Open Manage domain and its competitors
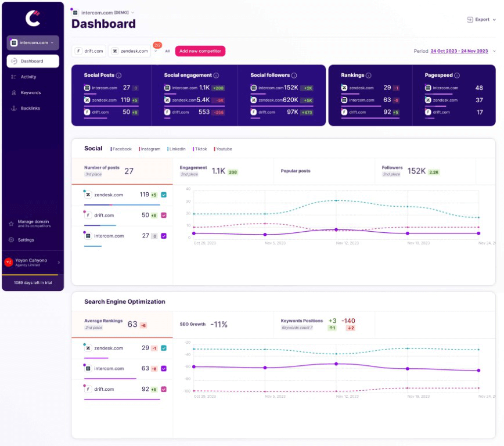 tap(34, 224)
